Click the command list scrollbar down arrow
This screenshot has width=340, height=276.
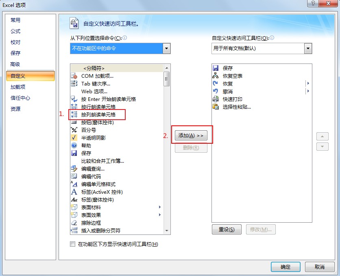(167, 231)
